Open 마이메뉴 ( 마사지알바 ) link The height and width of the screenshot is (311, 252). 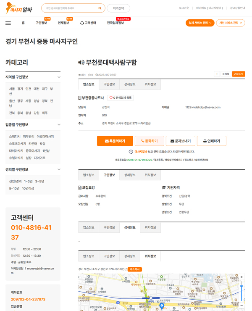(210, 8)
